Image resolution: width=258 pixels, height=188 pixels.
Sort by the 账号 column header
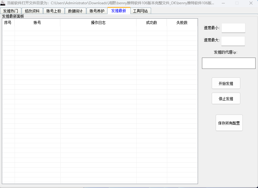tap(37, 23)
